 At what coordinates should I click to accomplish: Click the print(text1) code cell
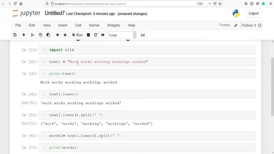pyautogui.click(x=147, y=74)
